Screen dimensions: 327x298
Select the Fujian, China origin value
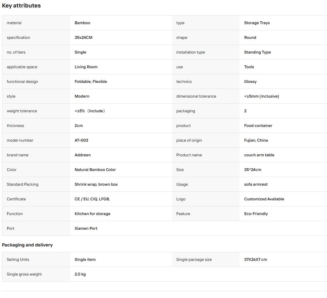[x=256, y=140]
